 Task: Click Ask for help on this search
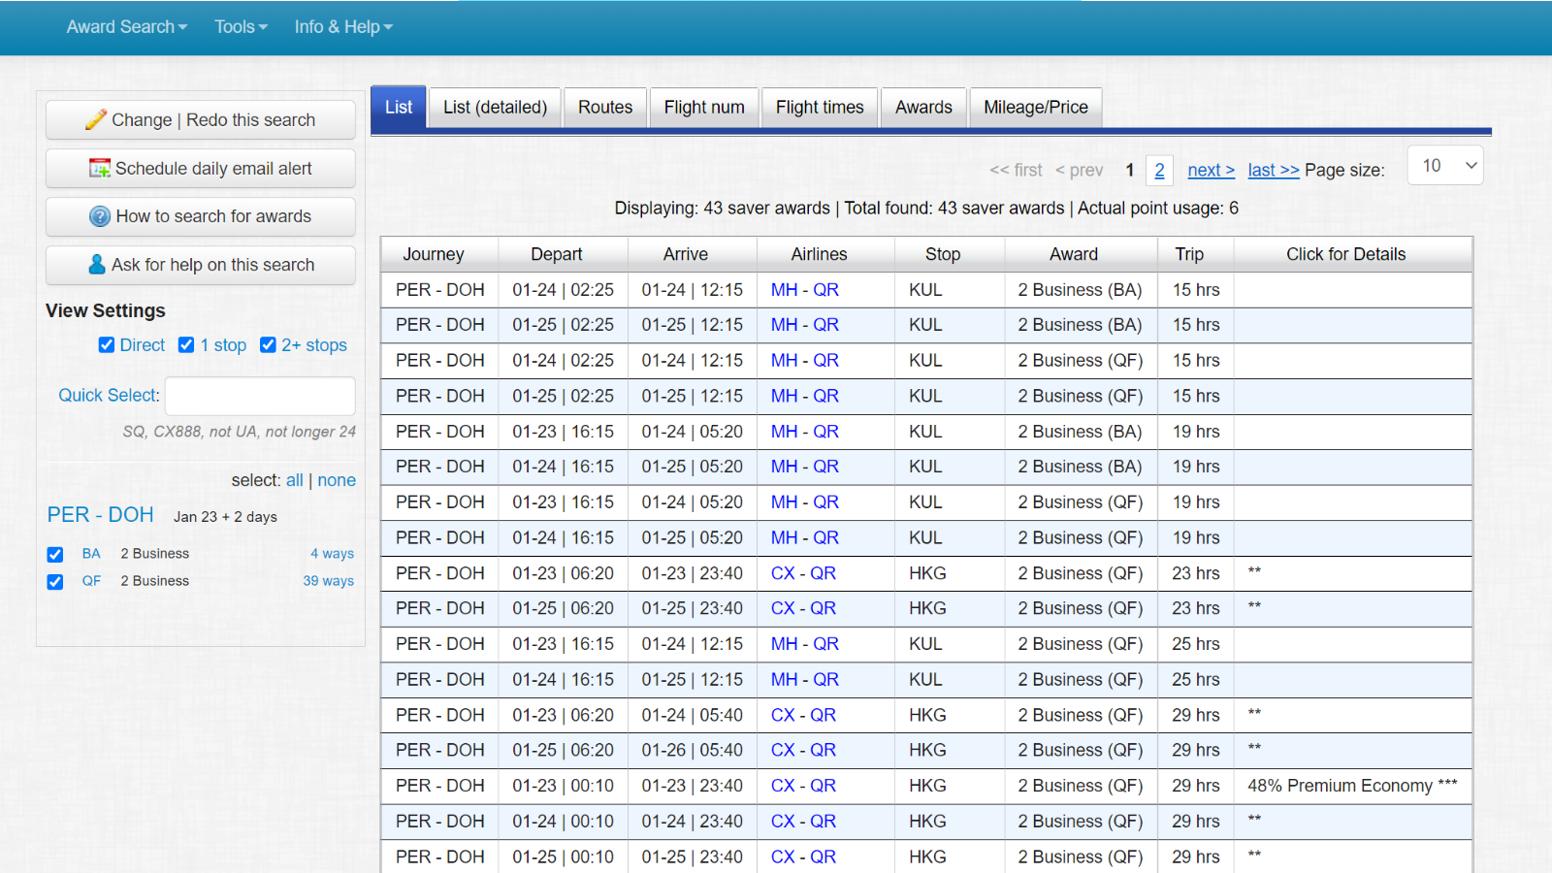pyautogui.click(x=201, y=265)
